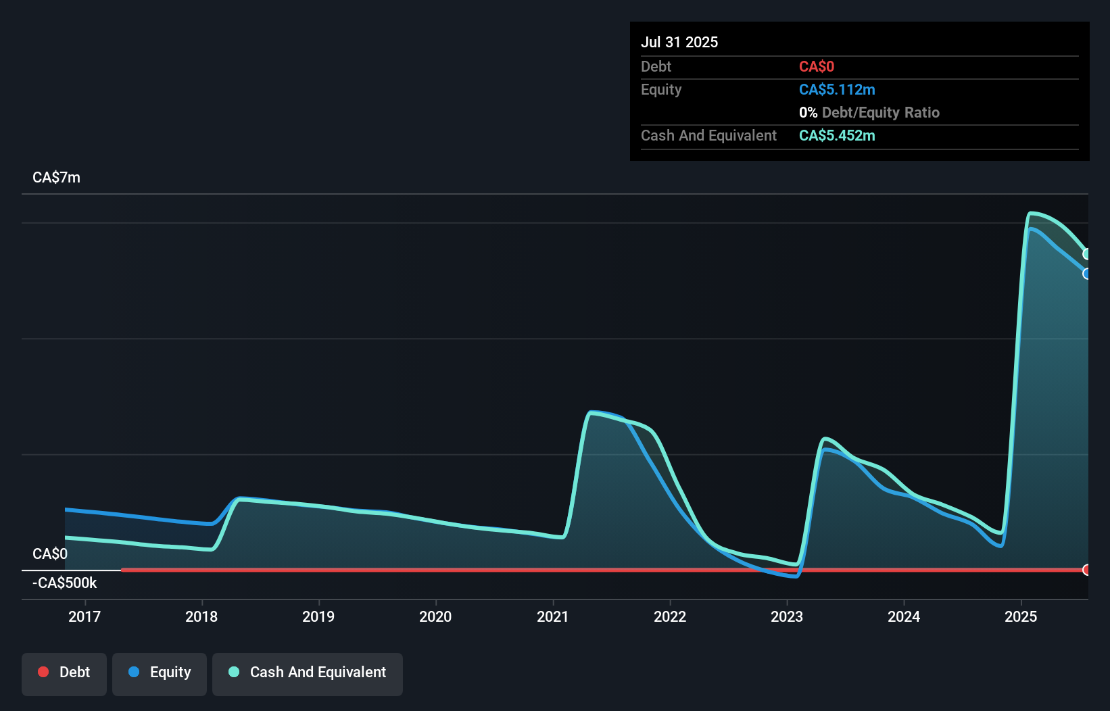The height and width of the screenshot is (711, 1110).
Task: Expand the Debt/Equity Ratio row details
Action: (869, 112)
